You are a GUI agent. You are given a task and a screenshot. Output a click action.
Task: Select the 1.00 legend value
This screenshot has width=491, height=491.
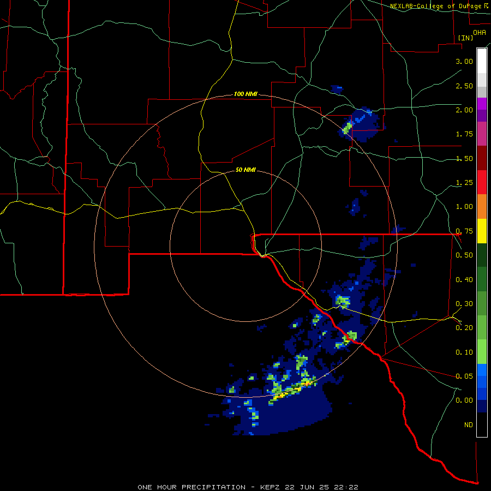464,207
